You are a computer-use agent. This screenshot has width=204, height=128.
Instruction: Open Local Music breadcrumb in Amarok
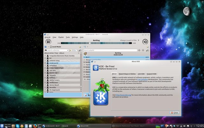coord(55,47)
